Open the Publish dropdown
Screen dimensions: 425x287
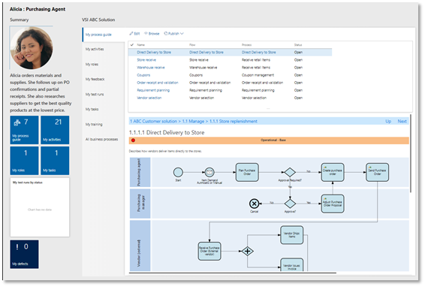click(173, 34)
